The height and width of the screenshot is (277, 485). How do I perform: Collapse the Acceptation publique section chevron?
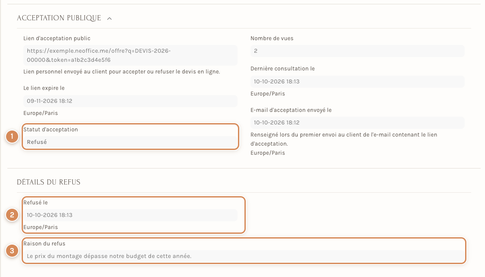109,19
